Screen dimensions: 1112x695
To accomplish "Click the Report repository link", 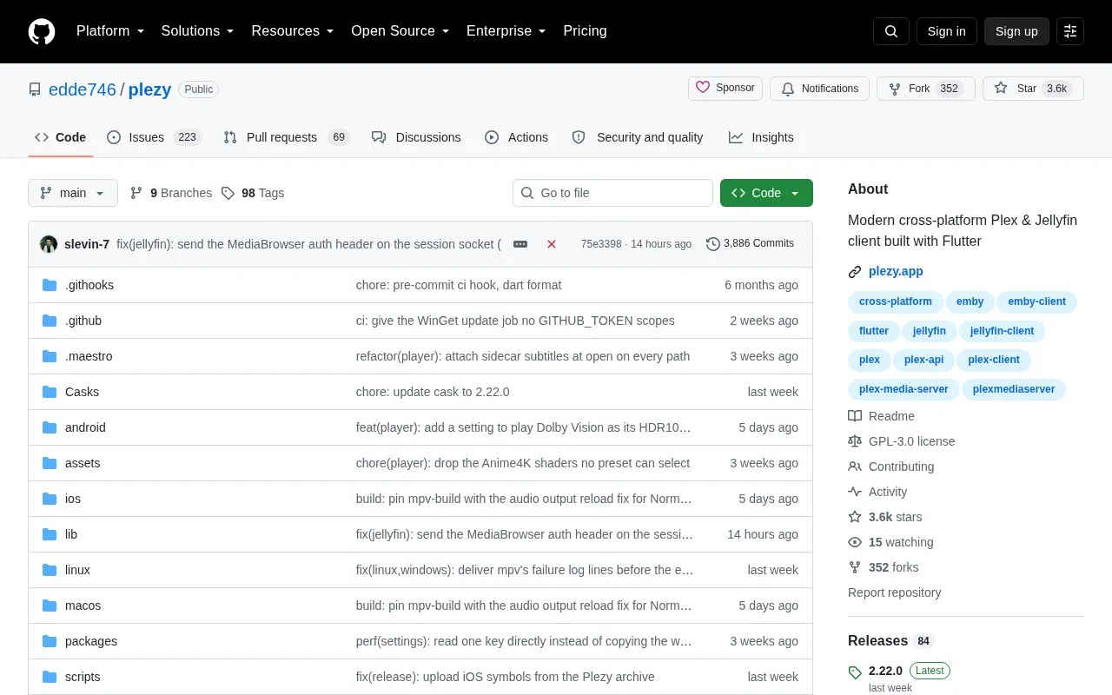I will [x=894, y=592].
